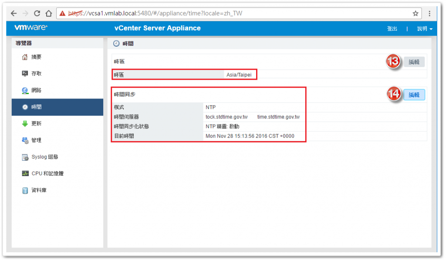Click the 時間伺服器 row label
Screen dimensions: 446x261
pyautogui.click(x=126, y=117)
